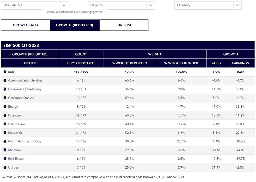This screenshot has width=256, height=182.
Task: Switch to the Growth (All) tab
Action: [26, 25]
